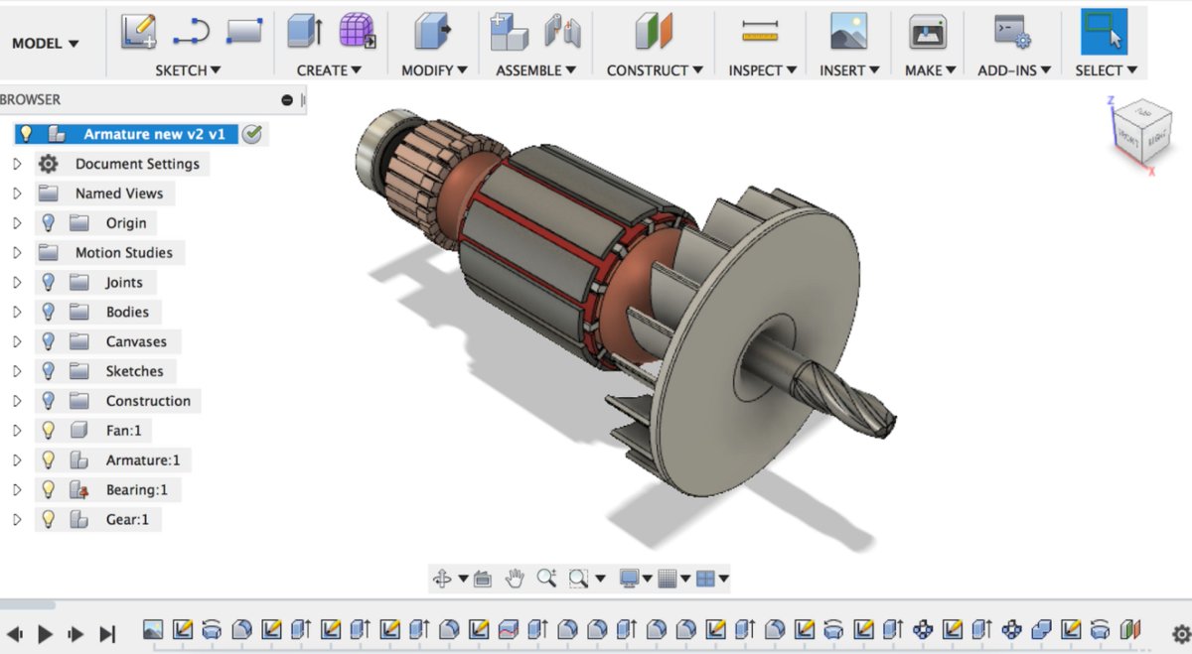Open the Orbit type dropdown arrow
1192x654 pixels.
click(463, 579)
